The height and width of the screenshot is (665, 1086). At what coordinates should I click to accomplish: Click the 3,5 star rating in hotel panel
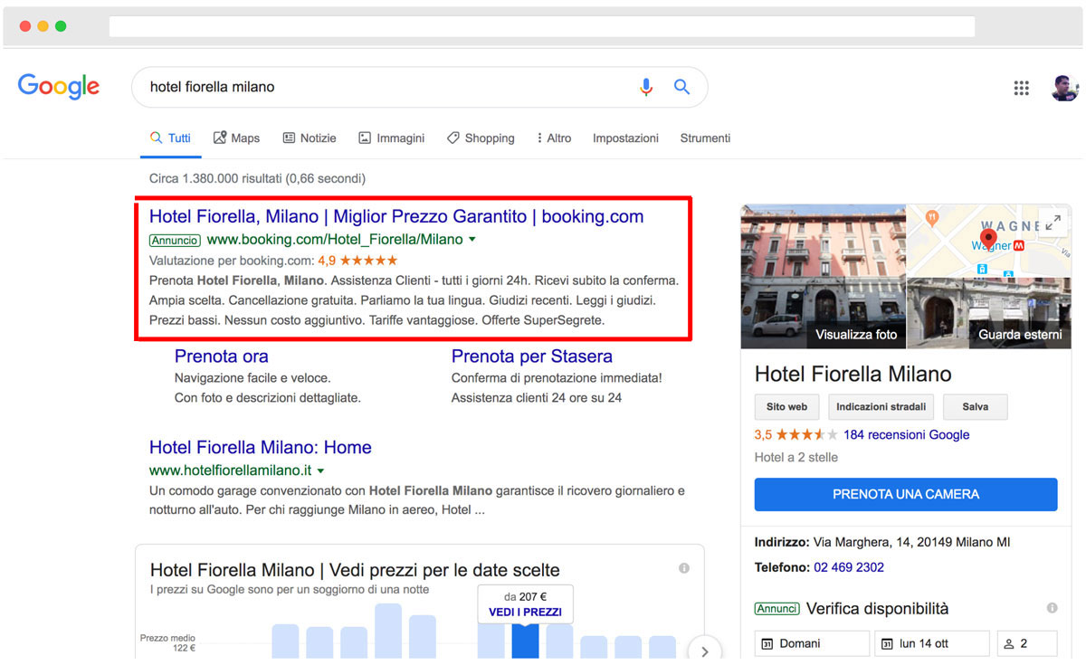[796, 435]
